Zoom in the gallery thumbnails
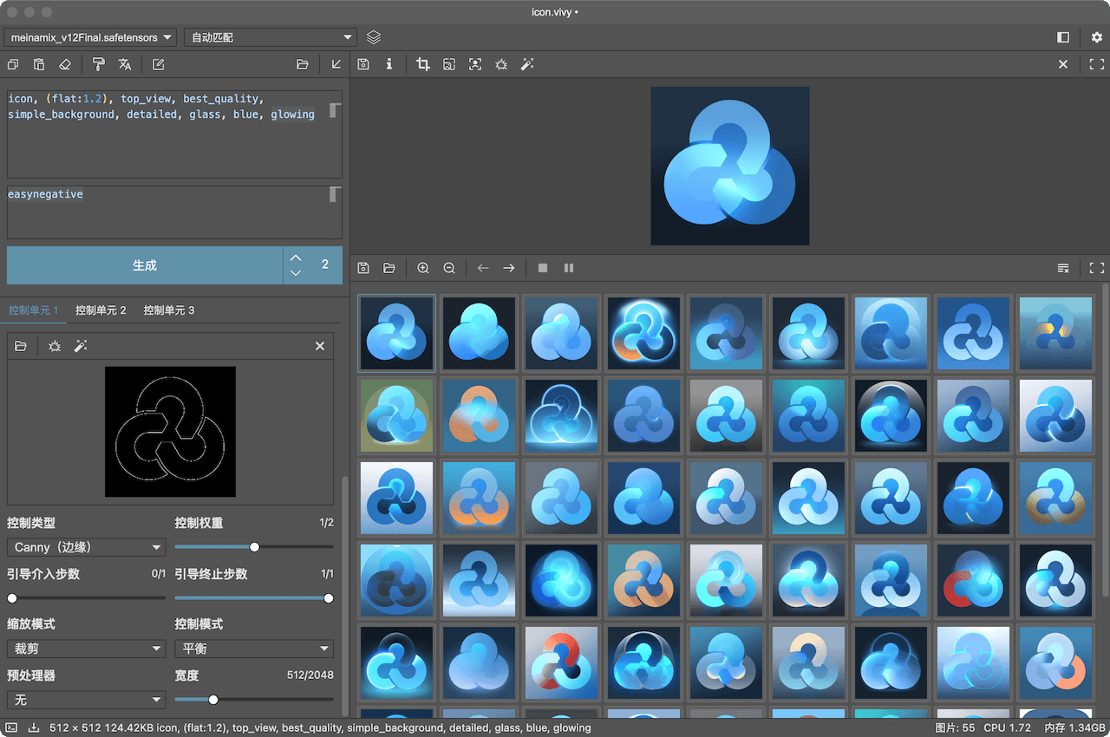Screen dimensions: 1110x737 coord(423,268)
